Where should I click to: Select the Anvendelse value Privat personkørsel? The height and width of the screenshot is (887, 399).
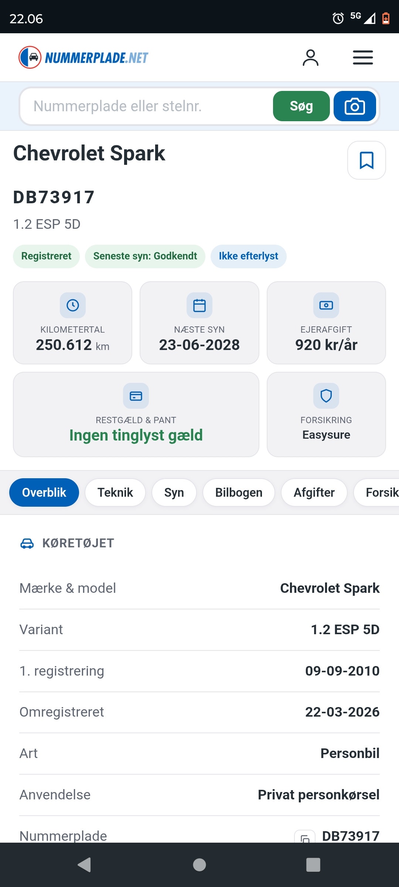(x=319, y=795)
